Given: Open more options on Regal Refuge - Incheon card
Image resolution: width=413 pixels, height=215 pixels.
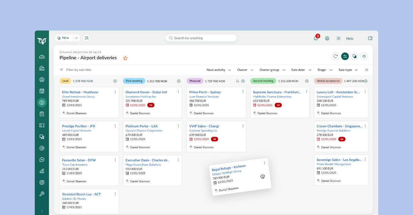Looking at the screenshot, I should (264, 163).
